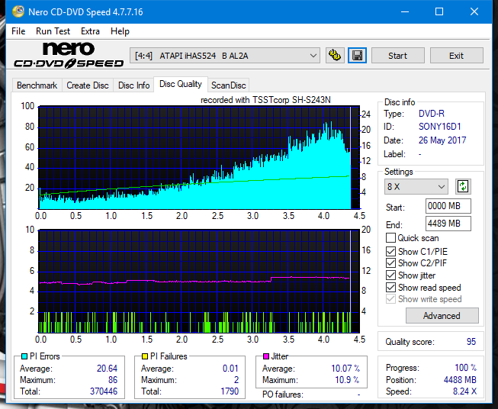Screen dimensions: 498x409
Task: Click the PI Errors maximum 86
Action: [113, 380]
